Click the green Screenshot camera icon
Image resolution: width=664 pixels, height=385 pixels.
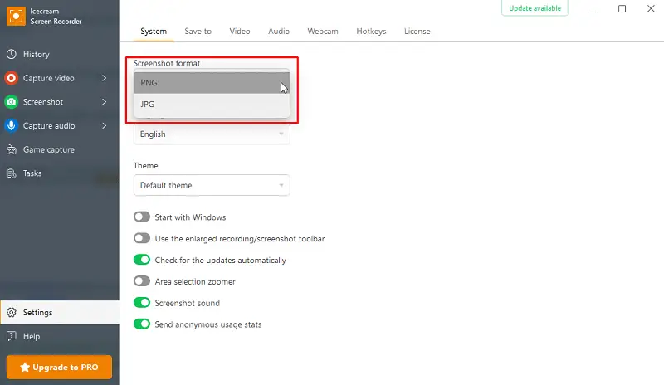coord(12,102)
